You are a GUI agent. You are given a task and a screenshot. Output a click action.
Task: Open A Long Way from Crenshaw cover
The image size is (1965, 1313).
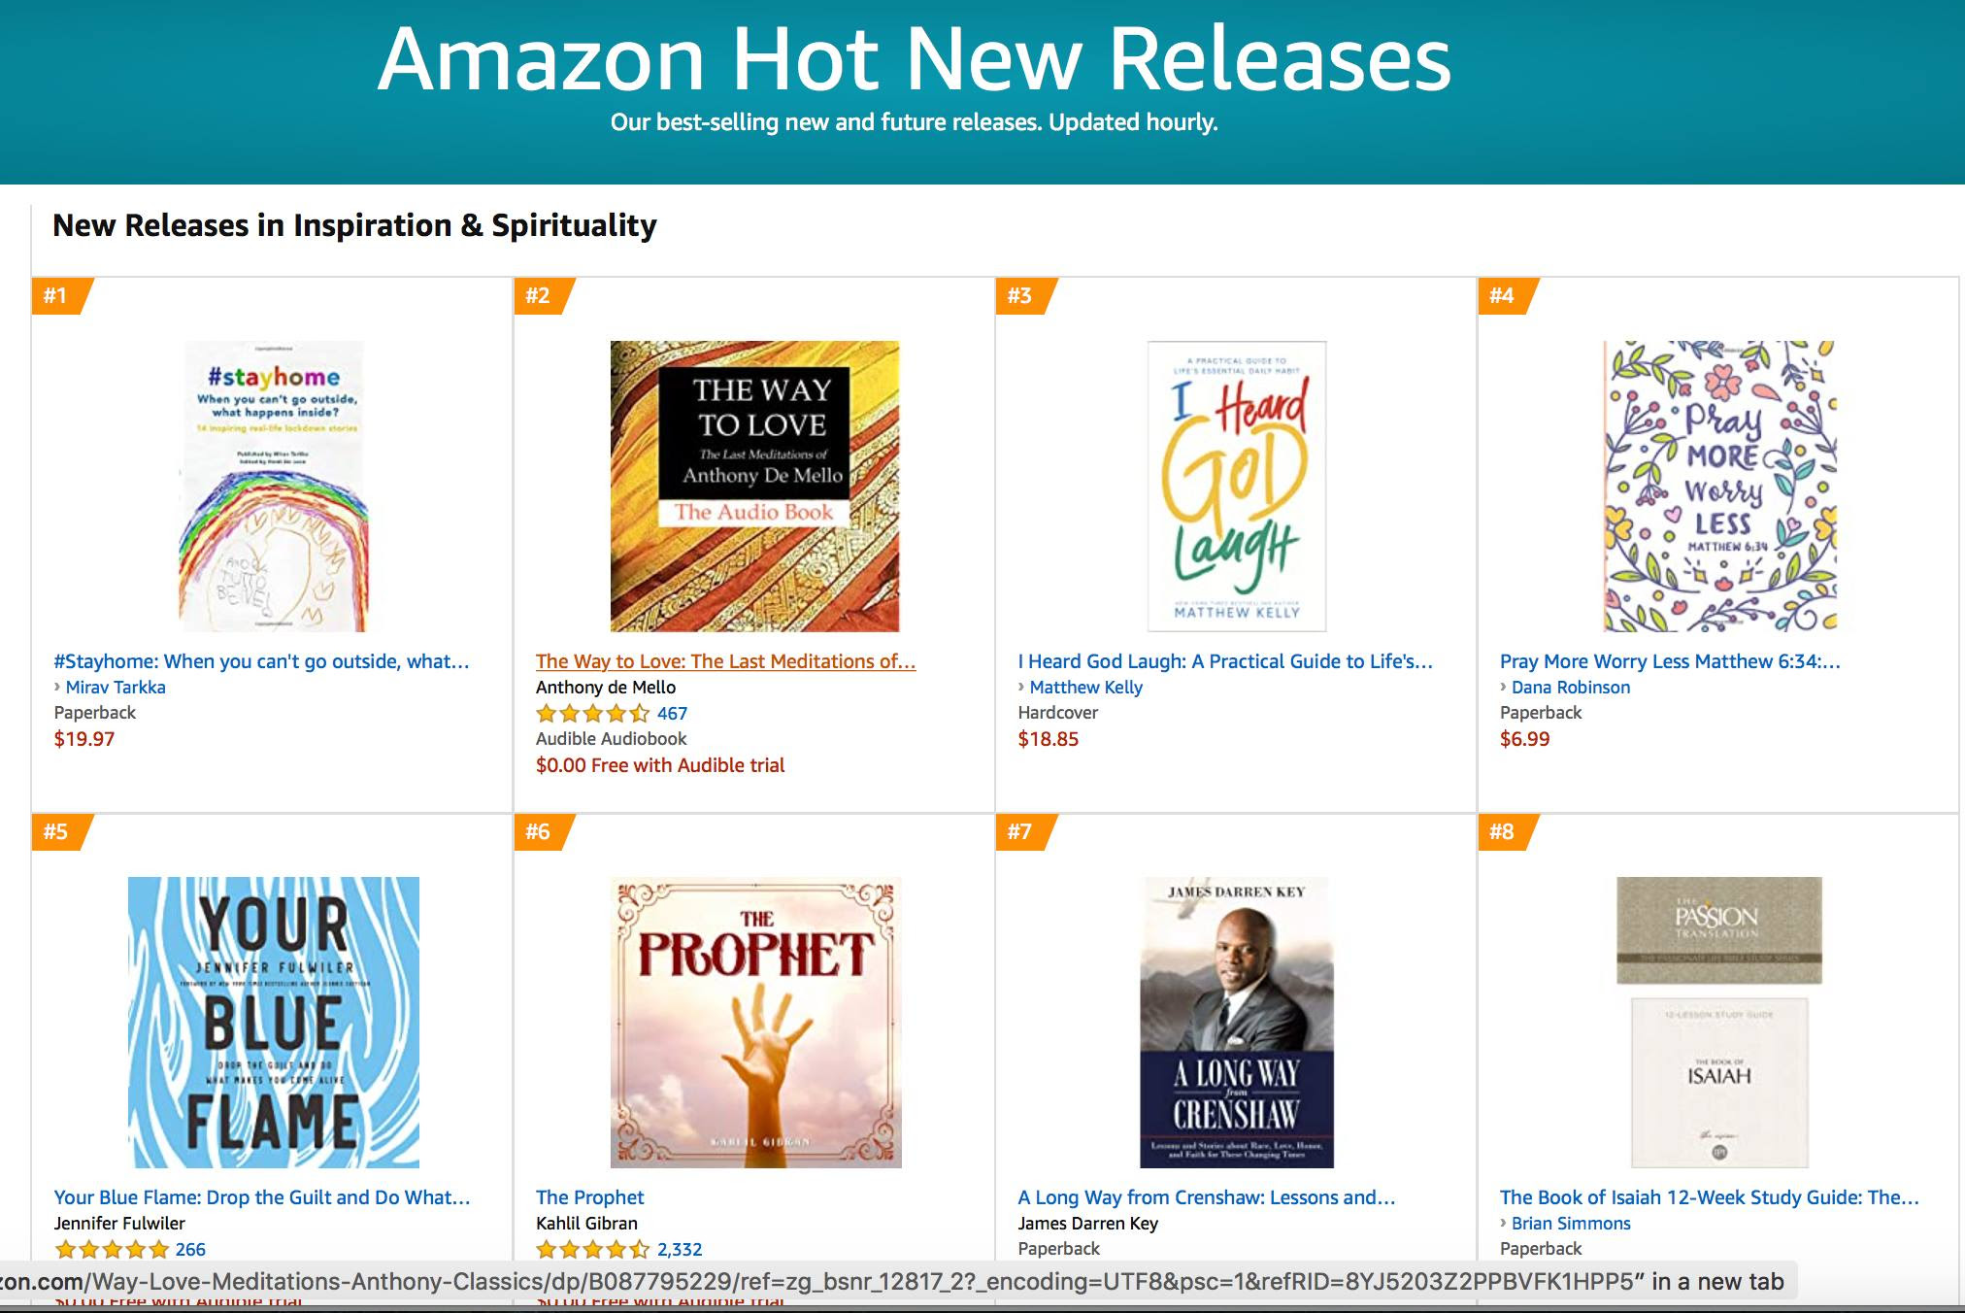1236,1022
